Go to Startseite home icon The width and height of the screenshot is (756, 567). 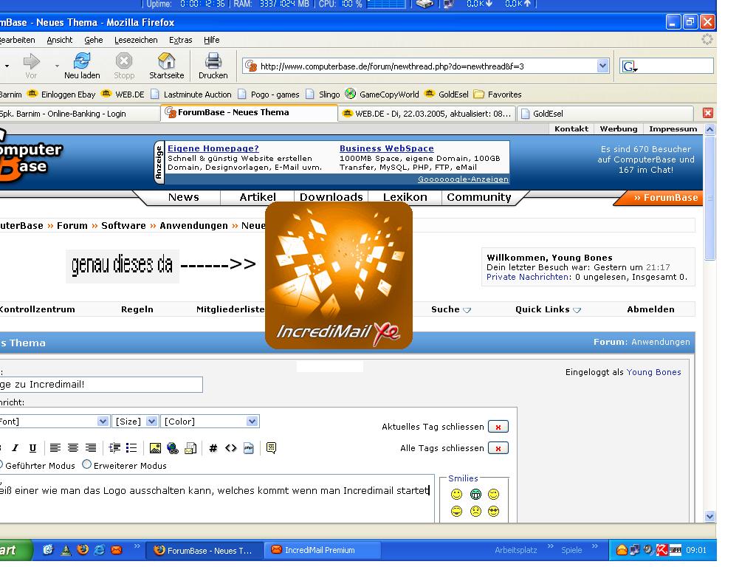coord(166,61)
